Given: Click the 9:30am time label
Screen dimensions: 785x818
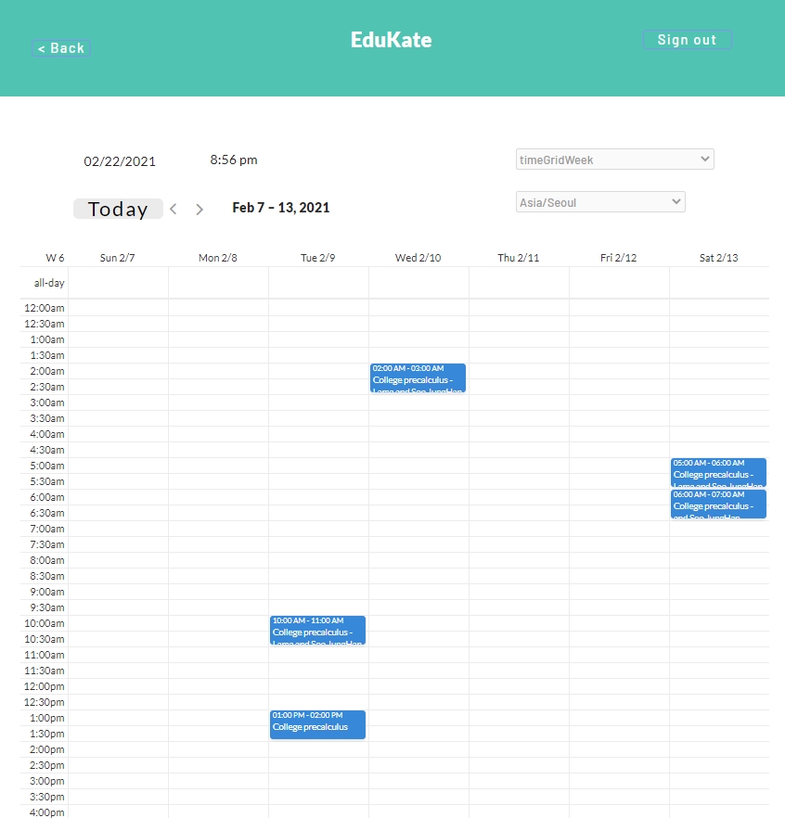Looking at the screenshot, I should (47, 607).
